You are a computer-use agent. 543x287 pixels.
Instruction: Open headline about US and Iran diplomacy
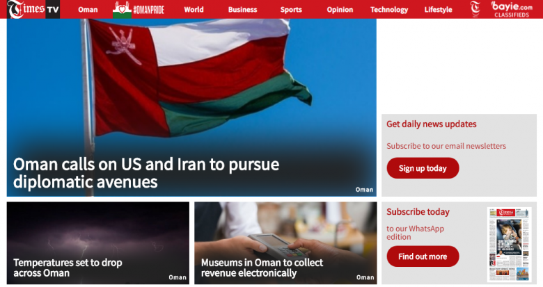[145, 173]
